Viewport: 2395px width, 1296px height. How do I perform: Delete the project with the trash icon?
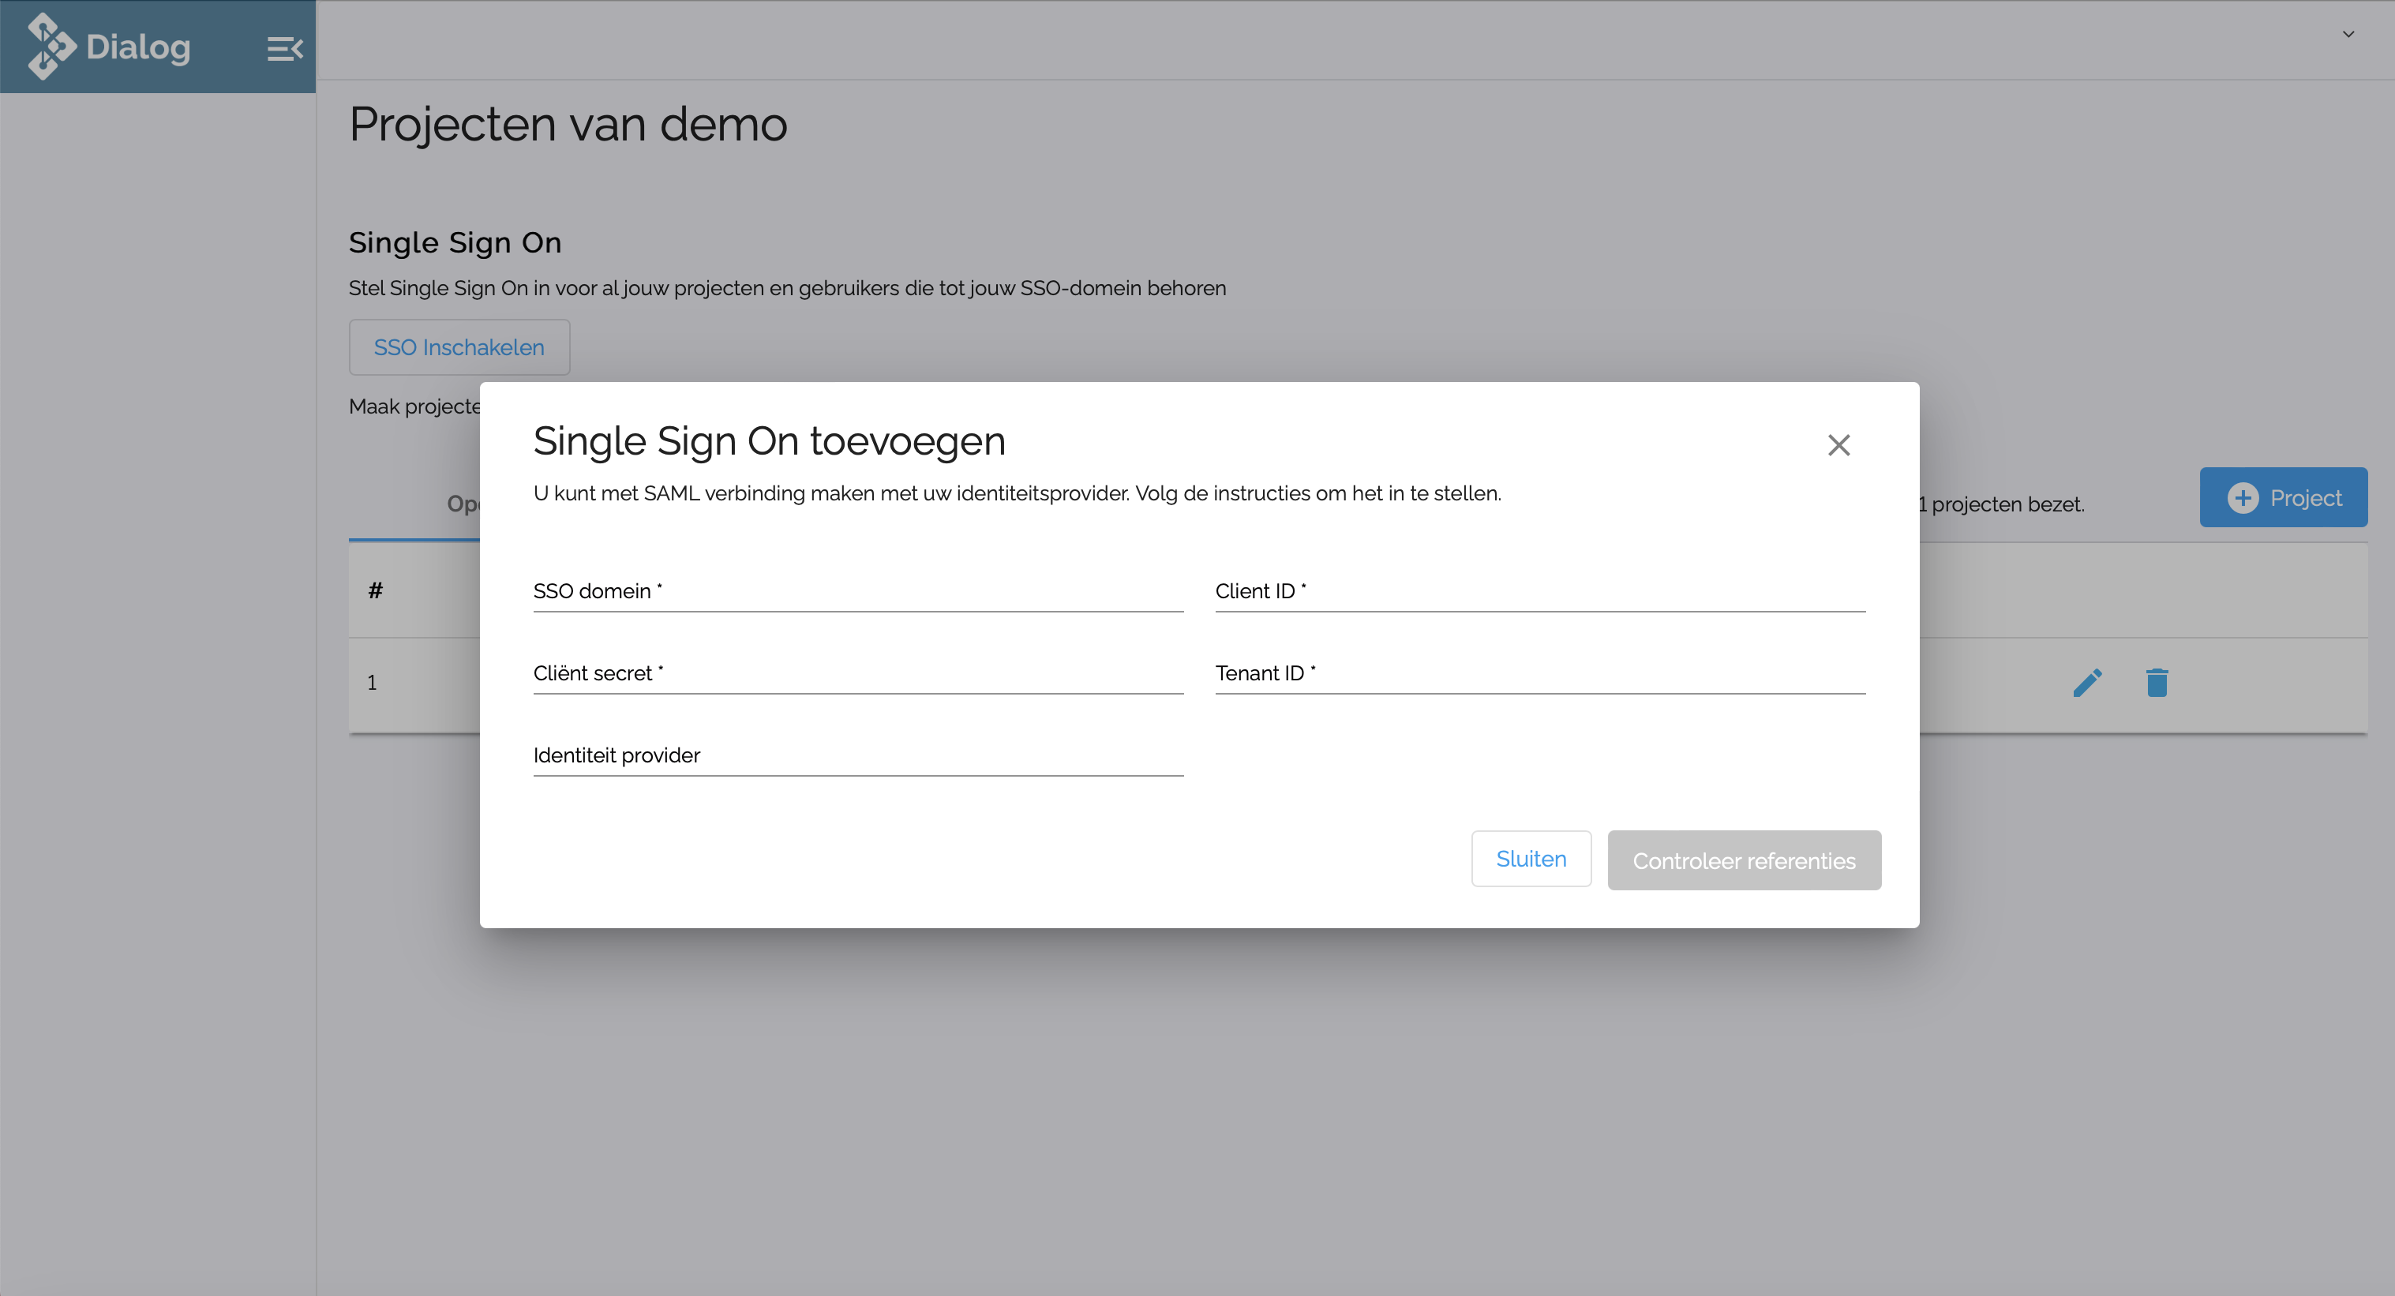tap(2156, 683)
